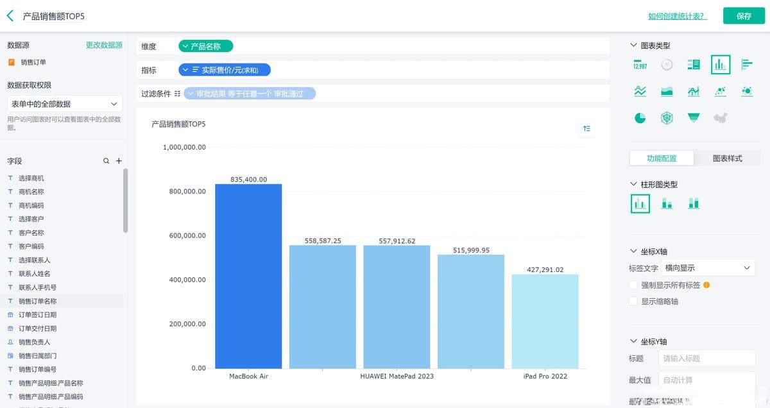Click the HUAWEI MatePad 2023 bar

[x=397, y=307]
